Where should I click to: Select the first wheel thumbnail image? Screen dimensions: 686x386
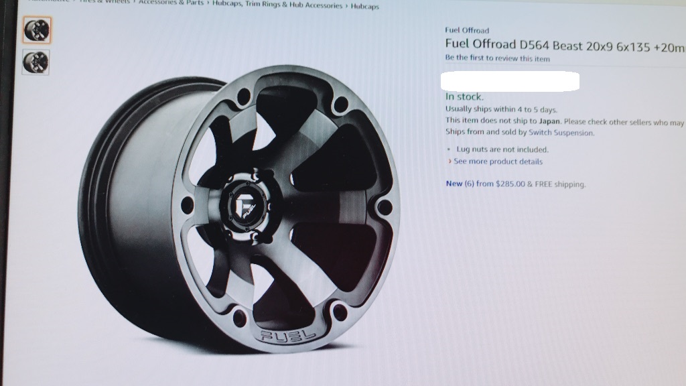pyautogui.click(x=38, y=30)
